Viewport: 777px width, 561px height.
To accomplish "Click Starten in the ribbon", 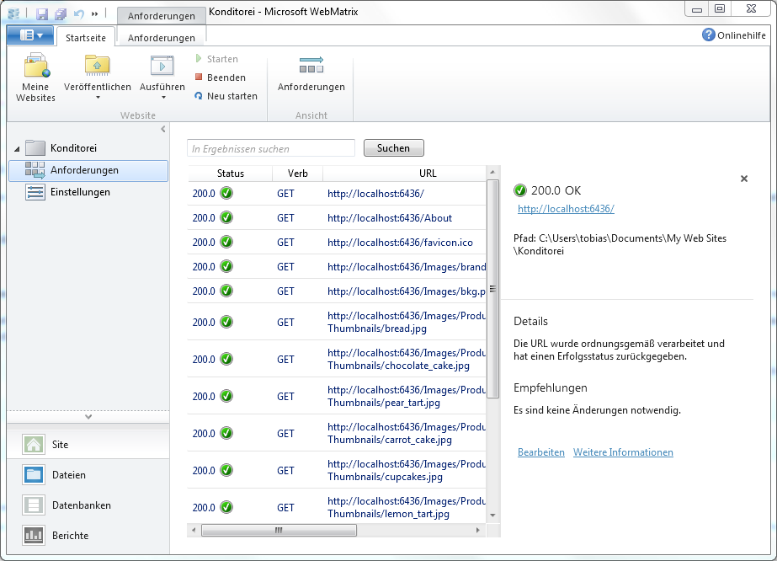I will click(216, 59).
